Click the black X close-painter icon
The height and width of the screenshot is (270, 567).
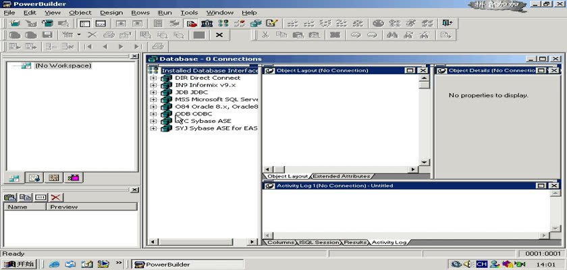219,35
